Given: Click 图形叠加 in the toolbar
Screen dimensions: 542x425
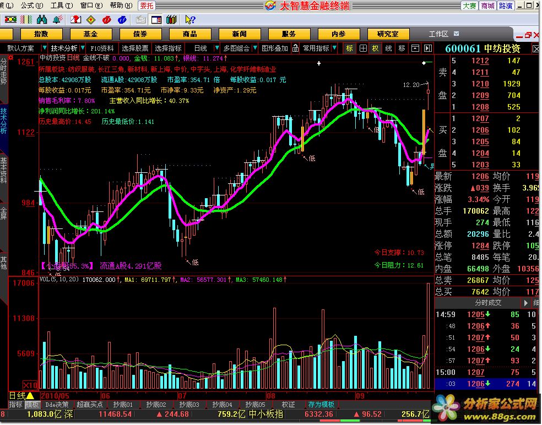Looking at the screenshot, I should [x=274, y=48].
